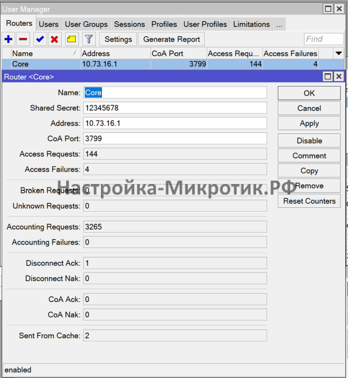Add comment using yellow note icon
348x378 pixels.
tap(72, 39)
